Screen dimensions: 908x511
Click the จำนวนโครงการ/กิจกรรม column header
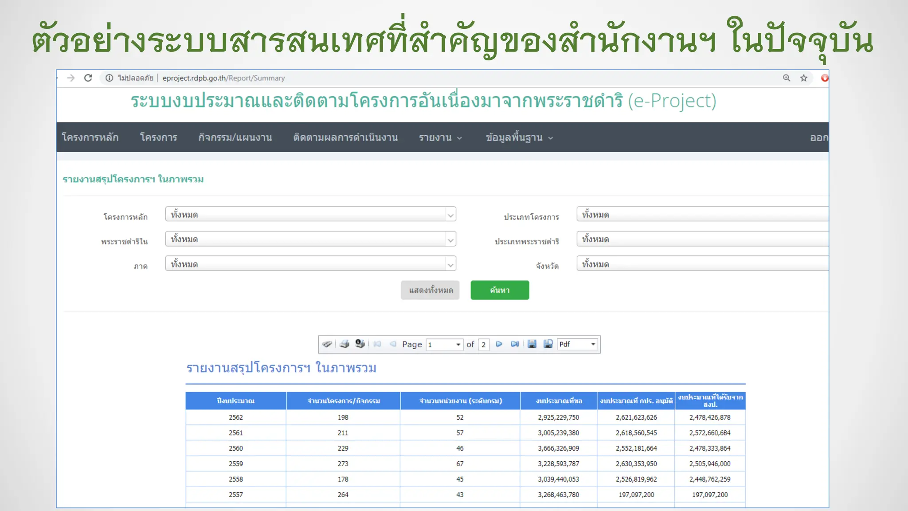tap(344, 401)
